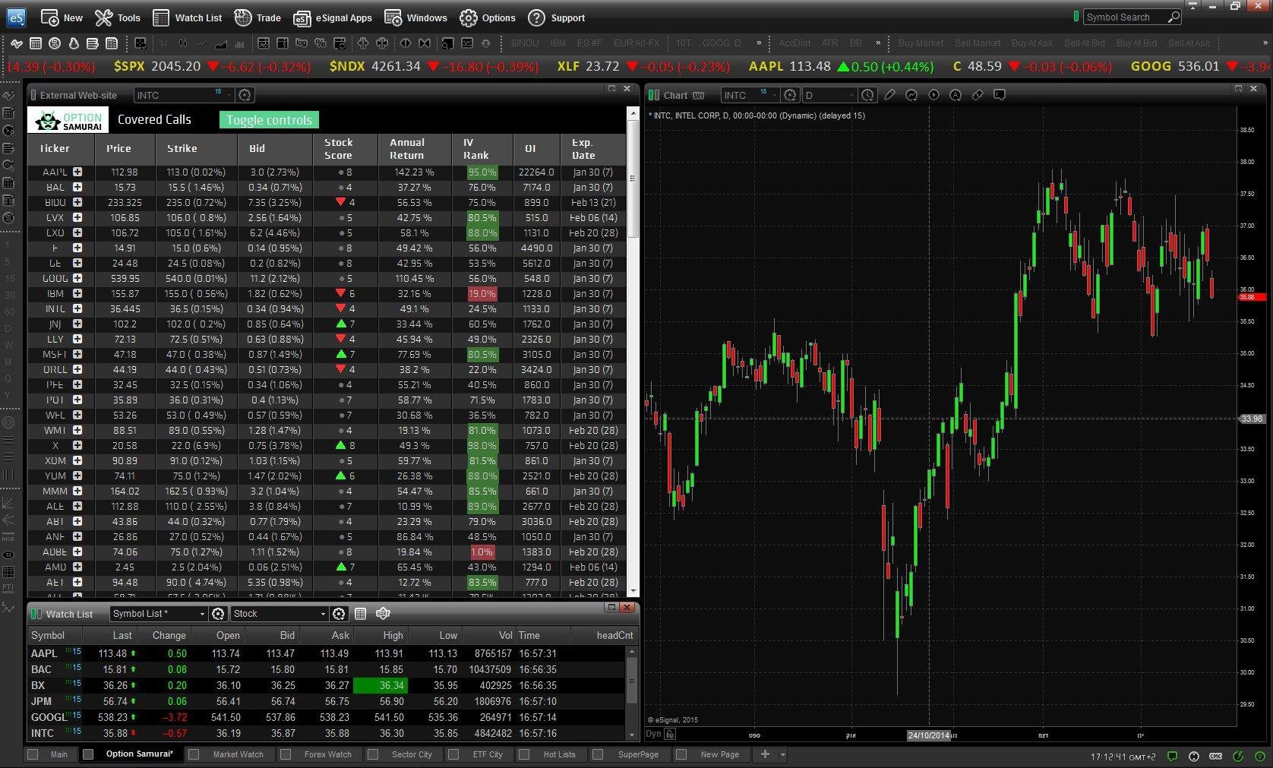Click the percent scale toolbar icon
1273x768 pixels.
tap(321, 43)
